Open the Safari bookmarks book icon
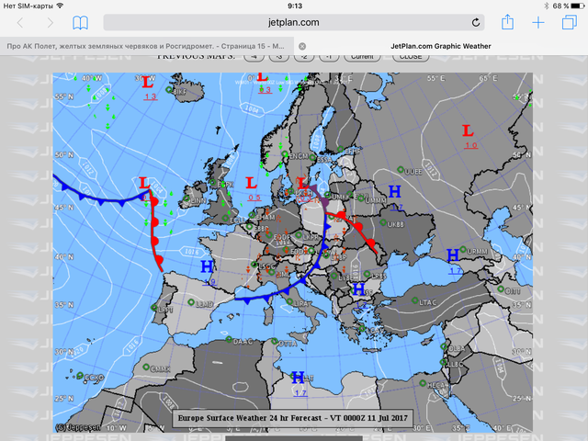Viewport: 588px width, 441px height. [81, 22]
